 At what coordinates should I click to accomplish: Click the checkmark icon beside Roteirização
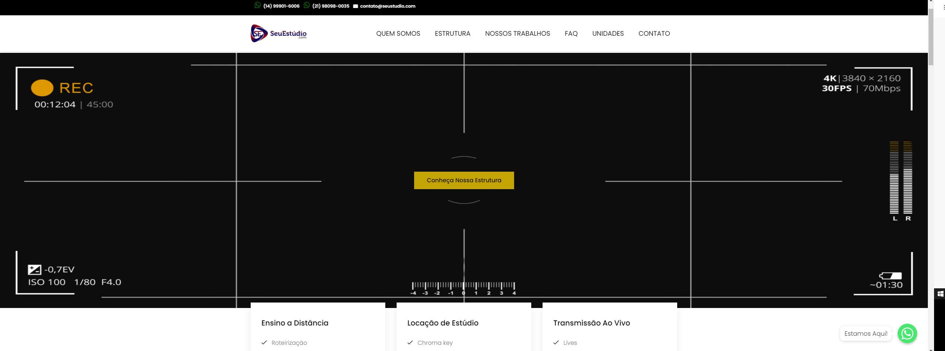264,343
